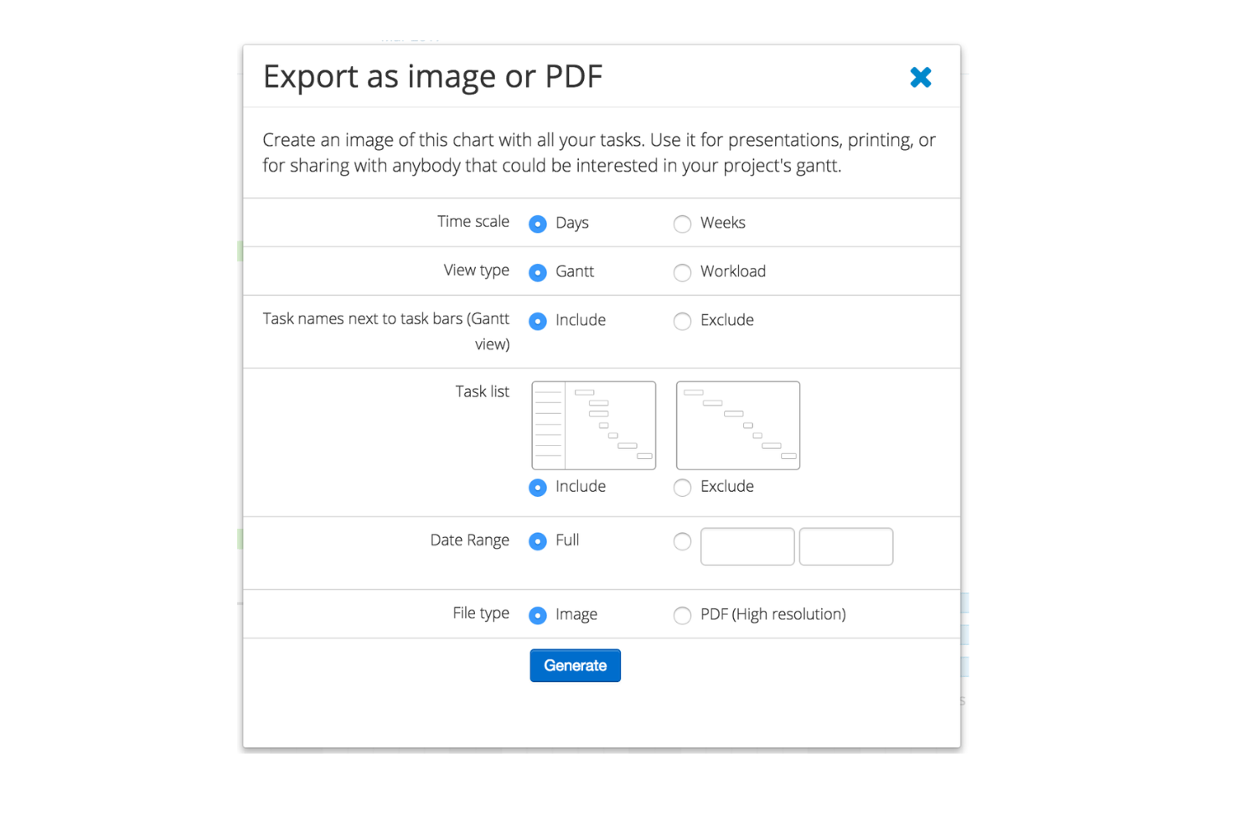Select the custom date range radio button
The width and height of the screenshot is (1240, 827).
pyautogui.click(x=683, y=541)
